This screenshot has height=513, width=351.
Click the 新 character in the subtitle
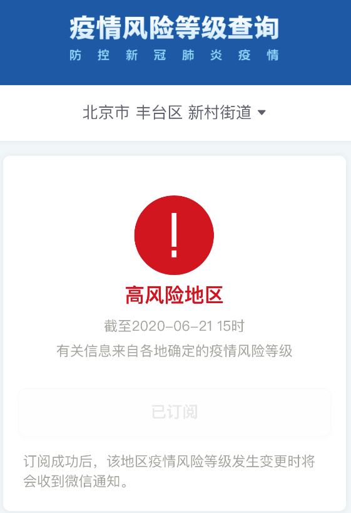tap(132, 55)
